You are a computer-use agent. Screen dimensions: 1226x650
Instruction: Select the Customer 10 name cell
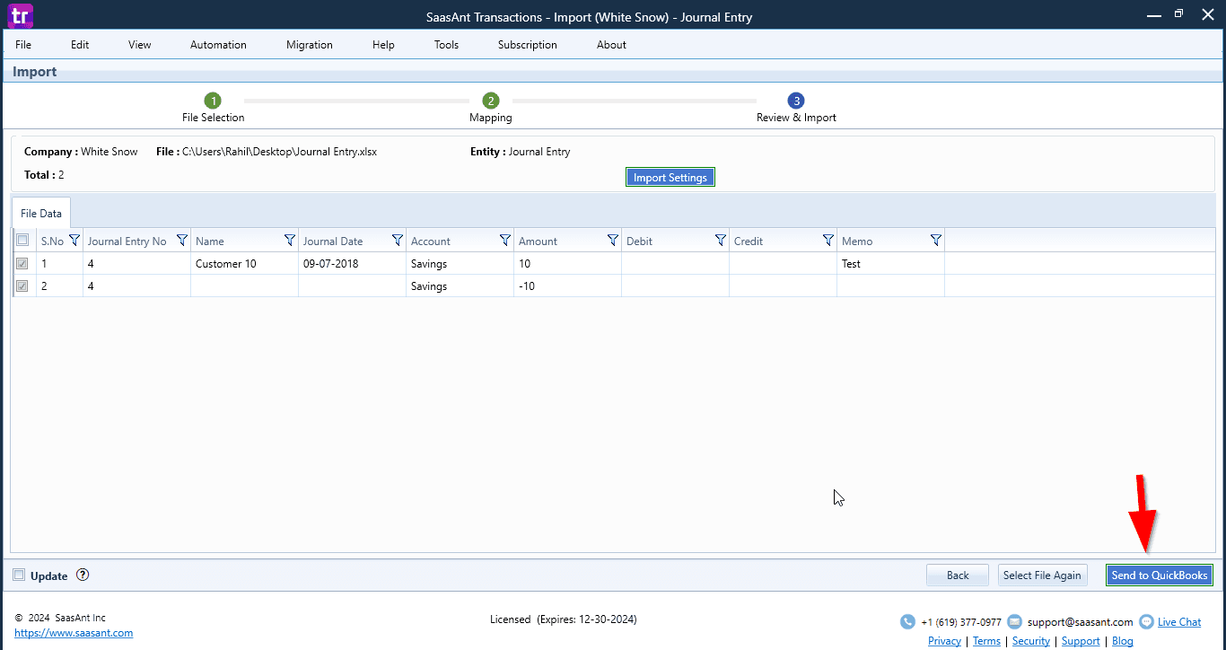point(244,263)
